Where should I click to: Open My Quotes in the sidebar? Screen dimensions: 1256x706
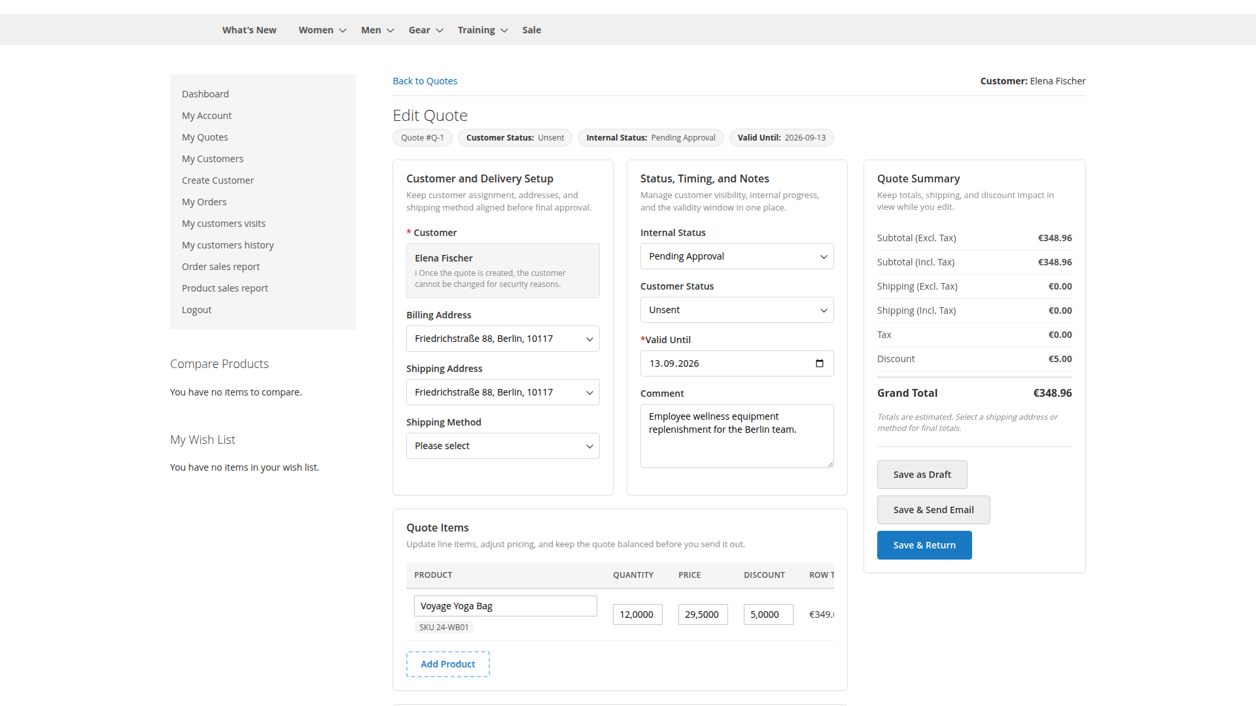point(205,137)
